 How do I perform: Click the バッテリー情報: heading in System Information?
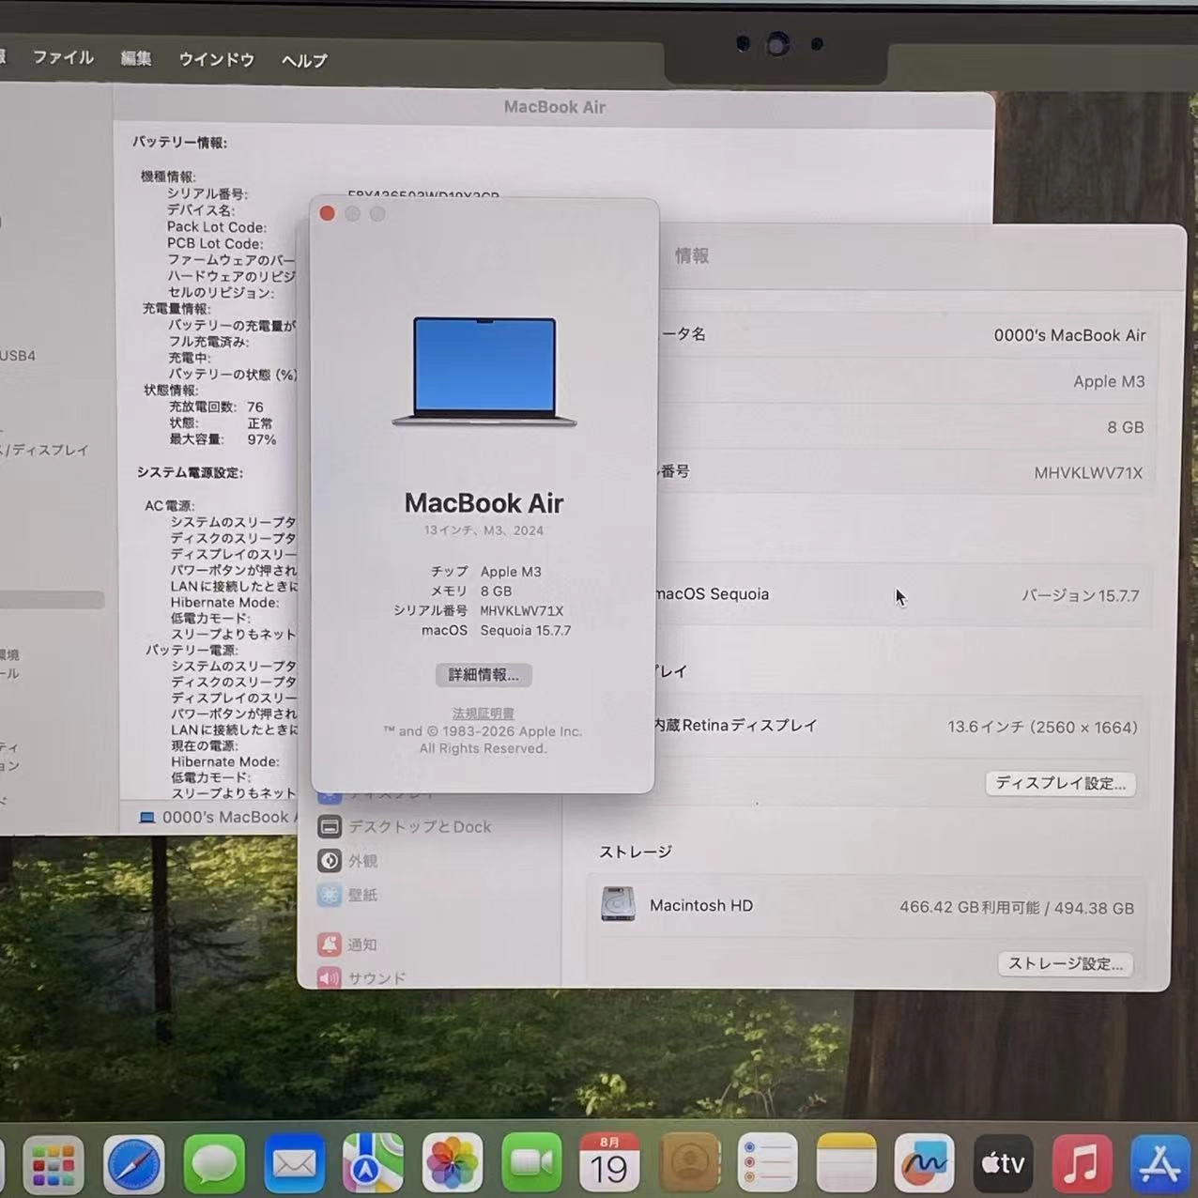(179, 143)
